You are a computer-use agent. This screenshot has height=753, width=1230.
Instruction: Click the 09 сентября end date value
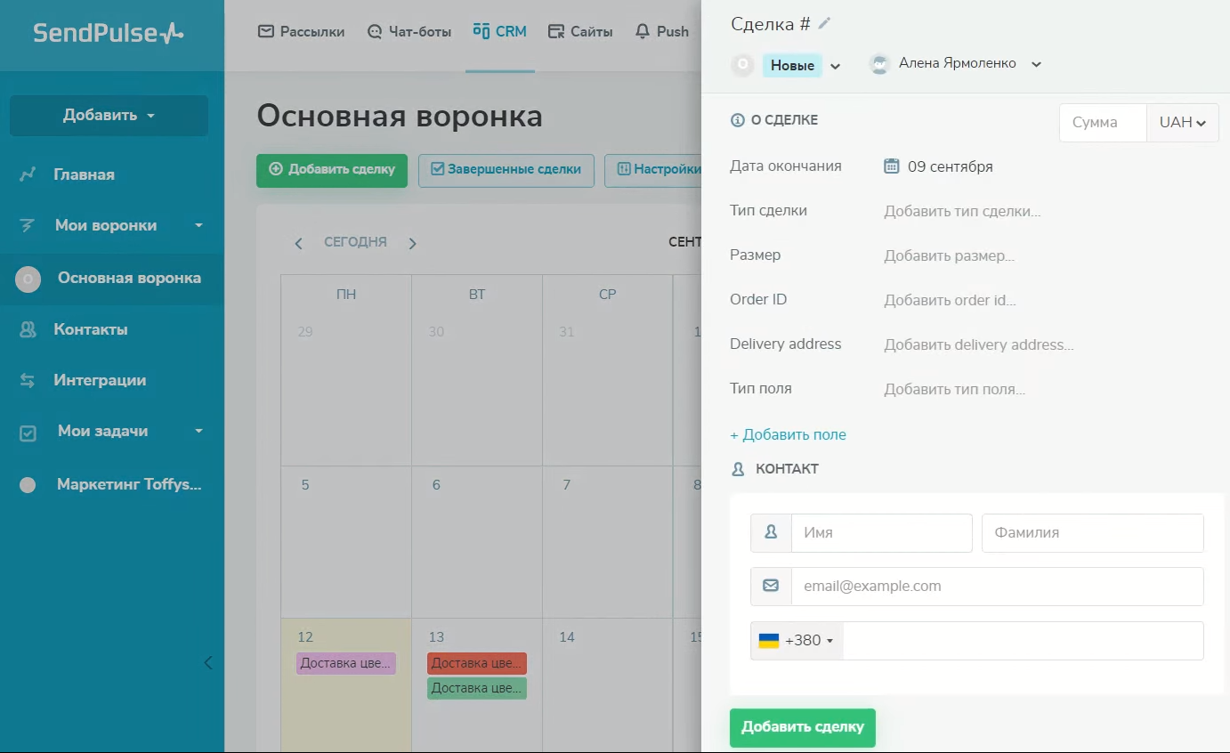(950, 166)
